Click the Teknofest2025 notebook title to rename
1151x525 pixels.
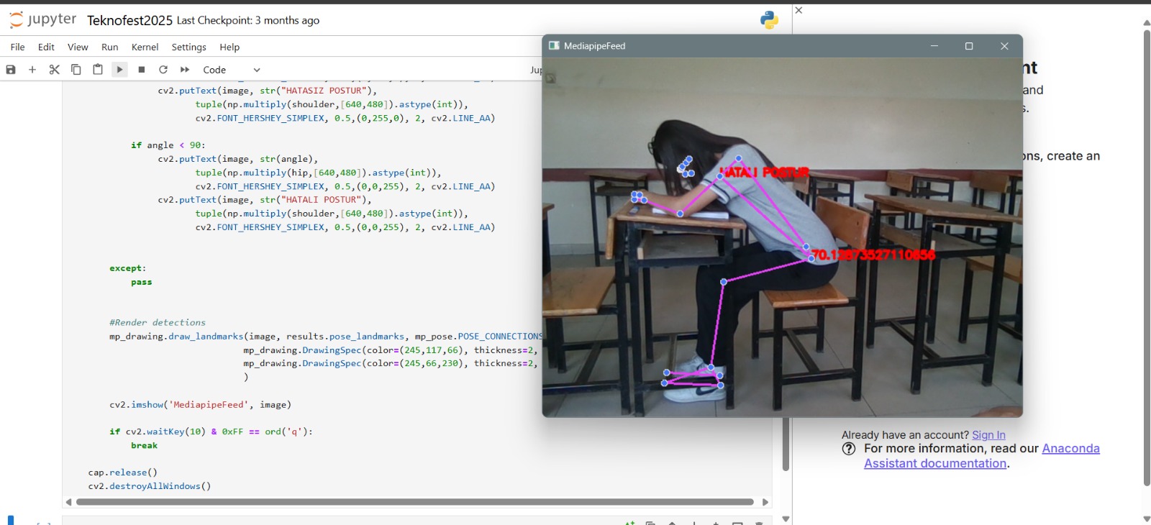(x=129, y=20)
